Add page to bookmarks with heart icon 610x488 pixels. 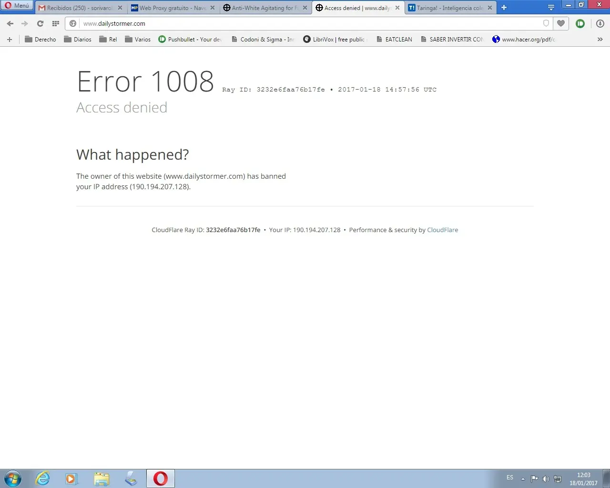point(561,23)
